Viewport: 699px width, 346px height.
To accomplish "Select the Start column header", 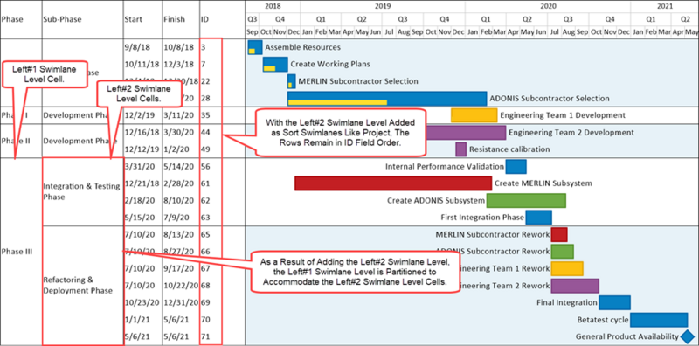I will point(134,19).
